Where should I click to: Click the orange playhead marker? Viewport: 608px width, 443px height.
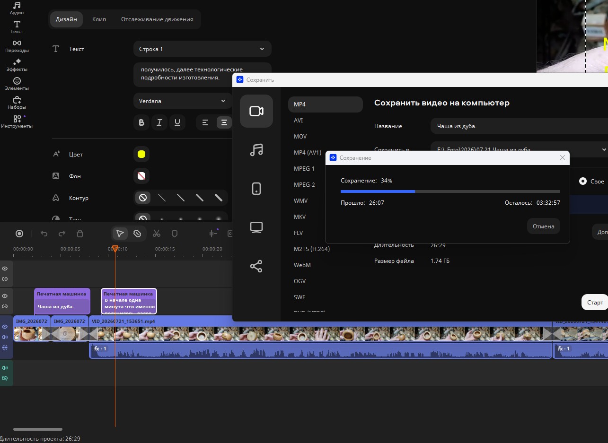coord(115,248)
